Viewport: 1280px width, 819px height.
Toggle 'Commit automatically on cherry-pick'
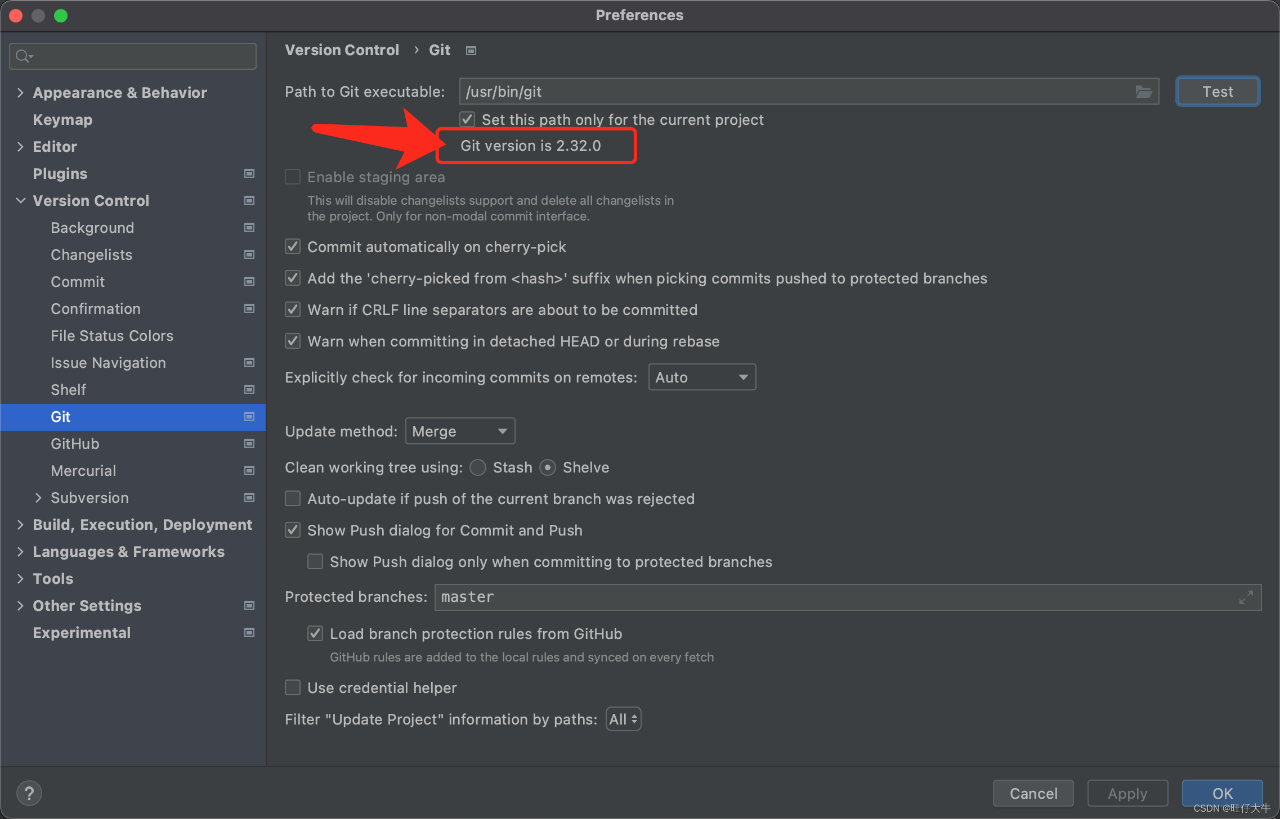tap(295, 246)
